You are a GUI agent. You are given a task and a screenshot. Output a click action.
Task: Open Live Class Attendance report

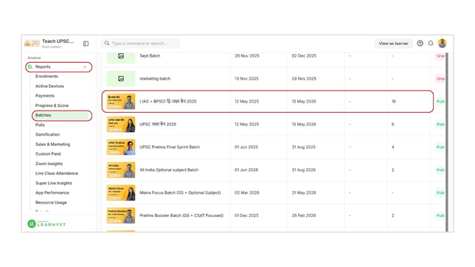point(57,173)
